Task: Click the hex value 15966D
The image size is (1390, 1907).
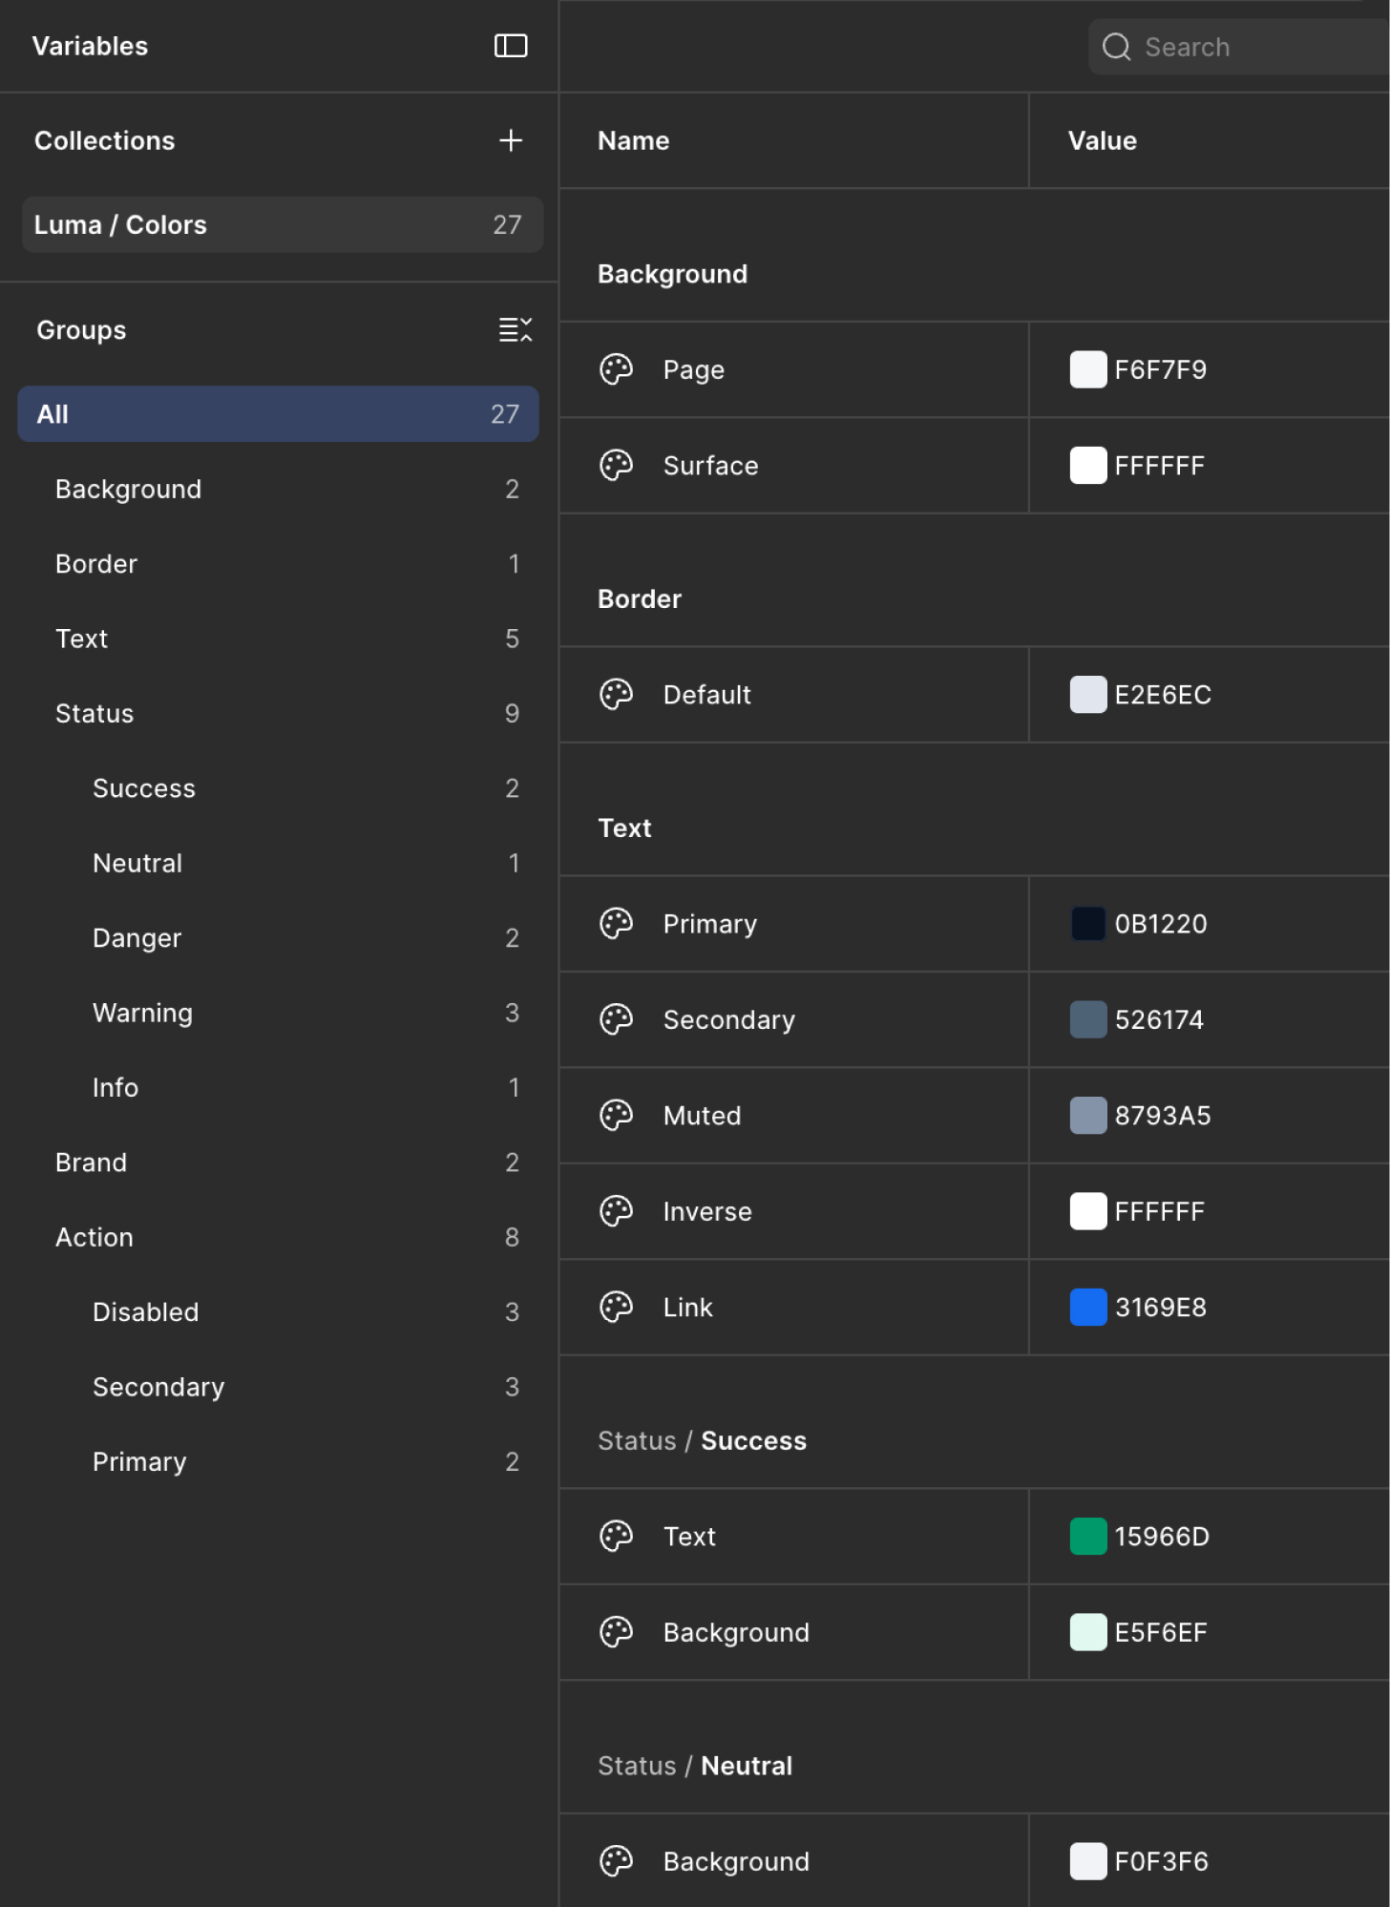Action: point(1162,1537)
